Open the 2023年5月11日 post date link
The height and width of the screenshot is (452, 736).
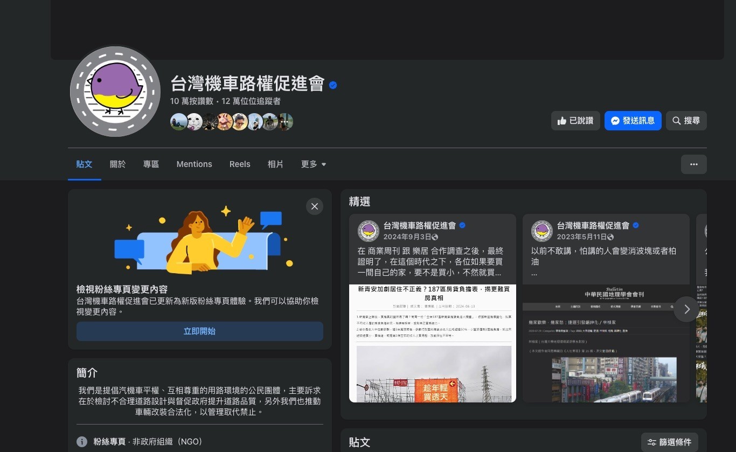582,237
